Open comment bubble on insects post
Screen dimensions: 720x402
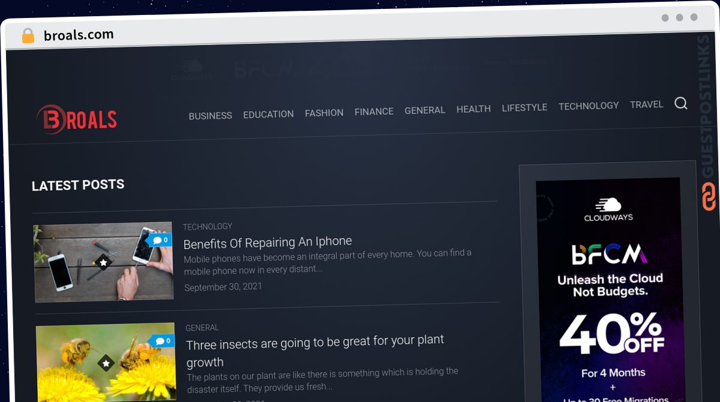162,341
